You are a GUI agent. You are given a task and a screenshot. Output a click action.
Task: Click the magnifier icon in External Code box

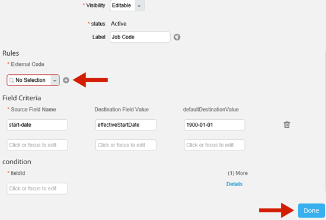pos(11,80)
